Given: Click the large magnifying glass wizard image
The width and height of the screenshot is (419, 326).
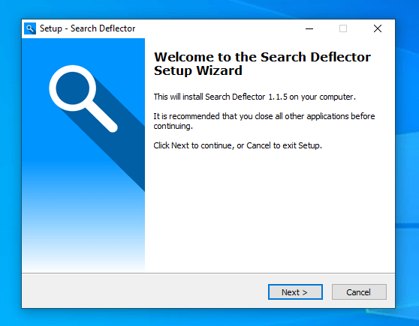Looking at the screenshot, I should pyautogui.click(x=83, y=155).
